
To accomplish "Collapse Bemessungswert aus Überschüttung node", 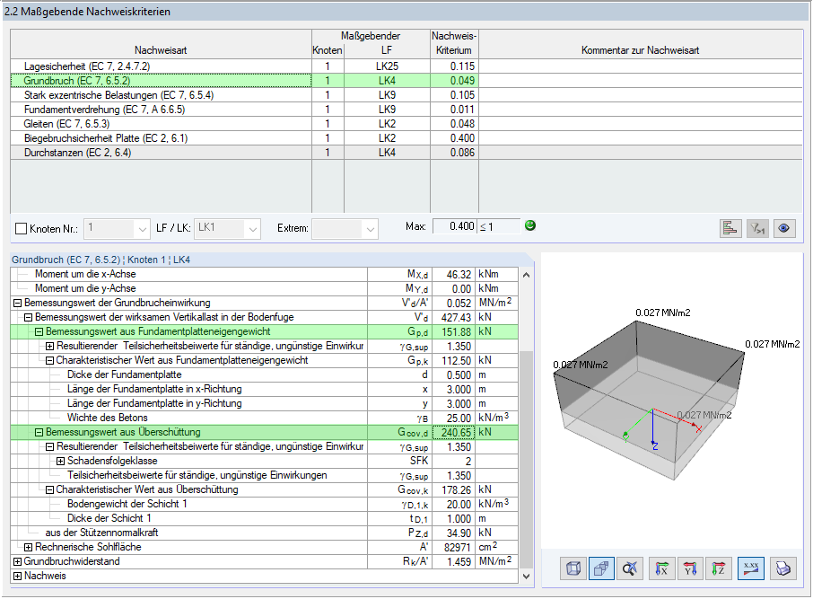I will click(39, 432).
